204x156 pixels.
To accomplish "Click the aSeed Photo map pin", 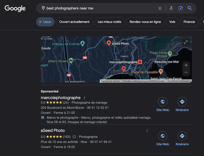I will click(109, 43).
